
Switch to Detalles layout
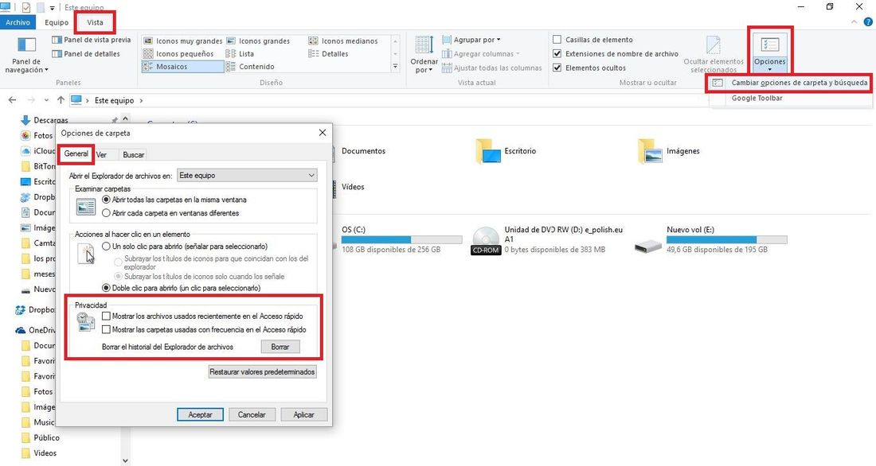click(328, 53)
